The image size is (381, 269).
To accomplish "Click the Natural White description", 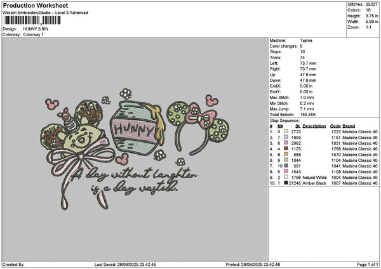I will pos(314,178).
